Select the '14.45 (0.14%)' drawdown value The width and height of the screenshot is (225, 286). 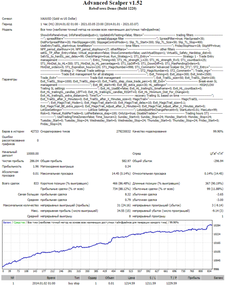(x=121, y=174)
